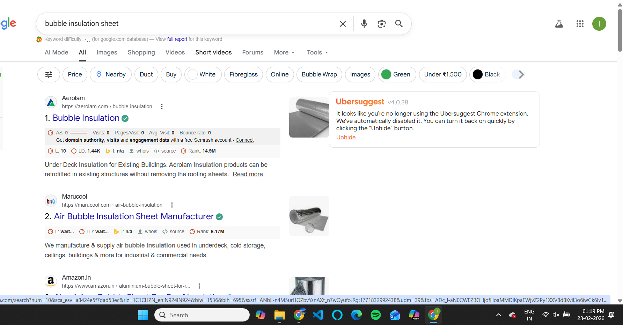Open Spotify from the taskbar
Screen dimensions: 623x325
coord(375,315)
